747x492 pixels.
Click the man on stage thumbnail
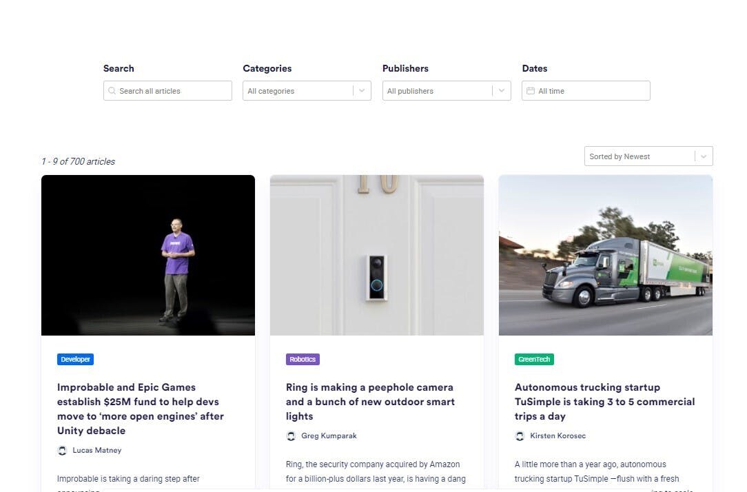tap(148, 255)
